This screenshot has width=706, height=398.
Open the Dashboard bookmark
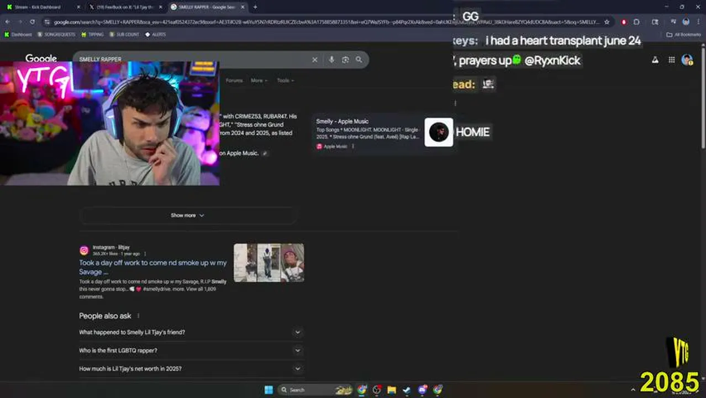point(18,34)
